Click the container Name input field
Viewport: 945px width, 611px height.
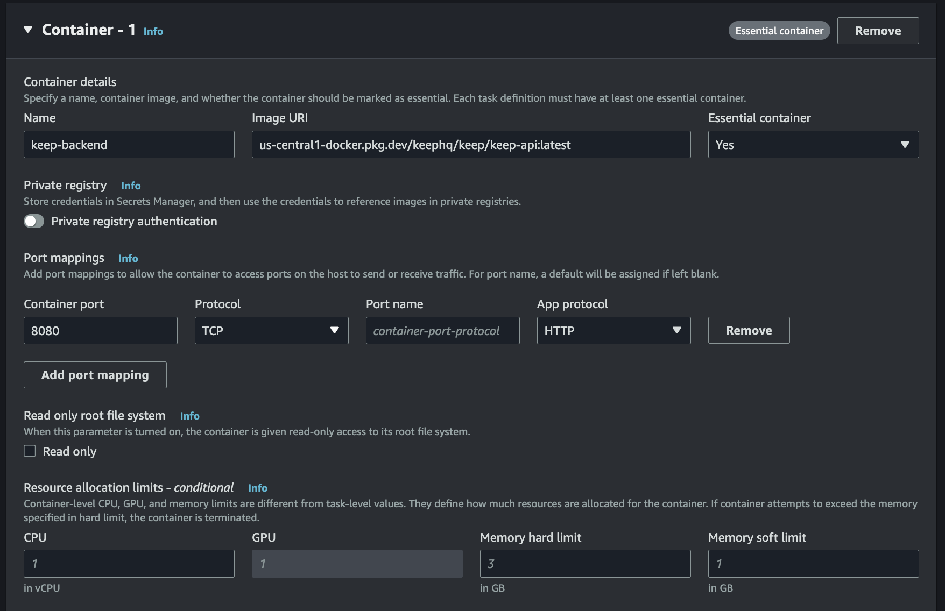129,145
